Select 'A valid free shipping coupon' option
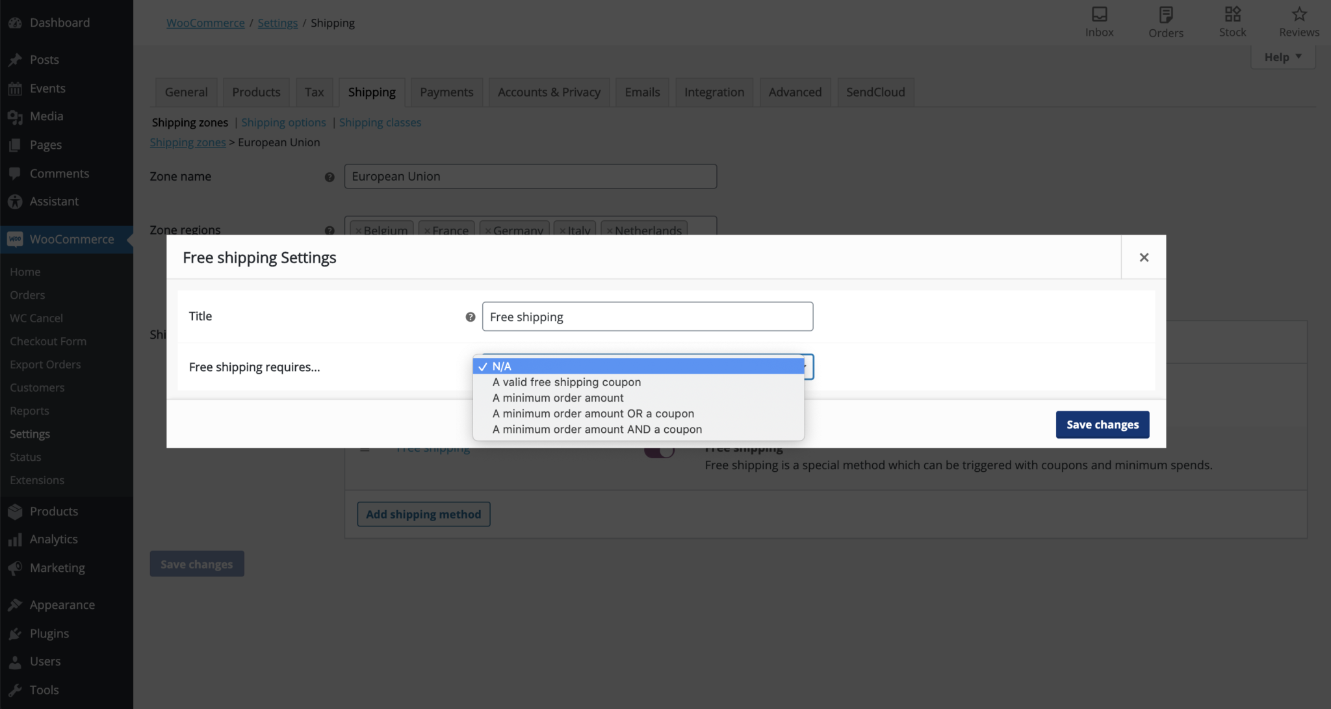This screenshot has height=709, width=1331. coord(566,381)
